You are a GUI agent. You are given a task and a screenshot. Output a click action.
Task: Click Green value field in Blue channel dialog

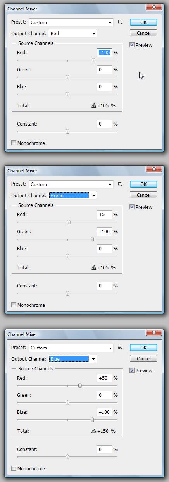(104, 395)
